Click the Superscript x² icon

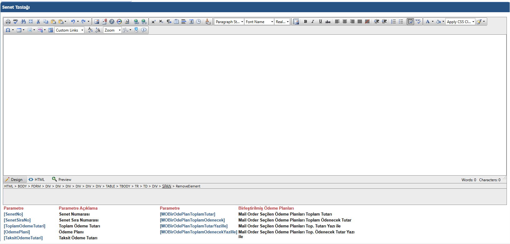pyautogui.click(x=153, y=22)
